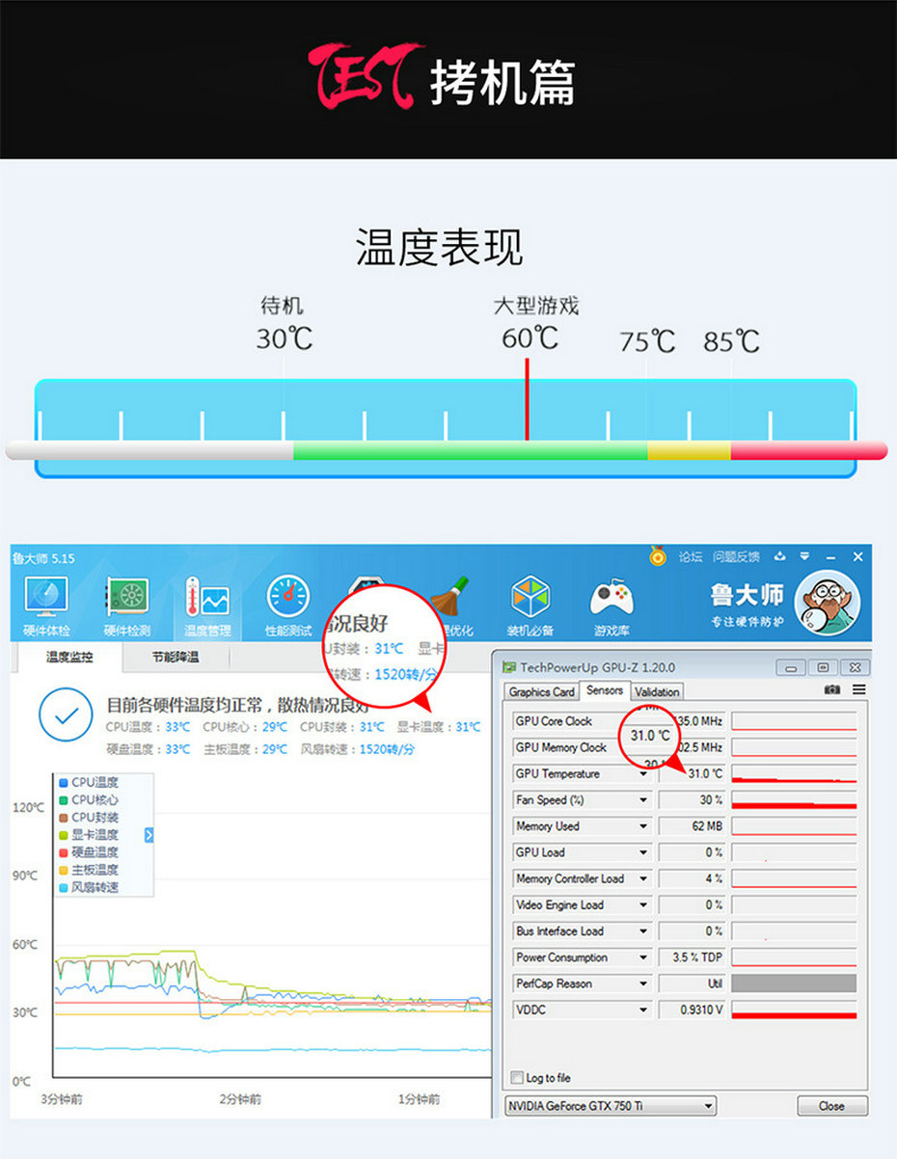Image resolution: width=897 pixels, height=1159 pixels.
Task: Toggle 主板温度 series in chart legend
Action: point(88,870)
